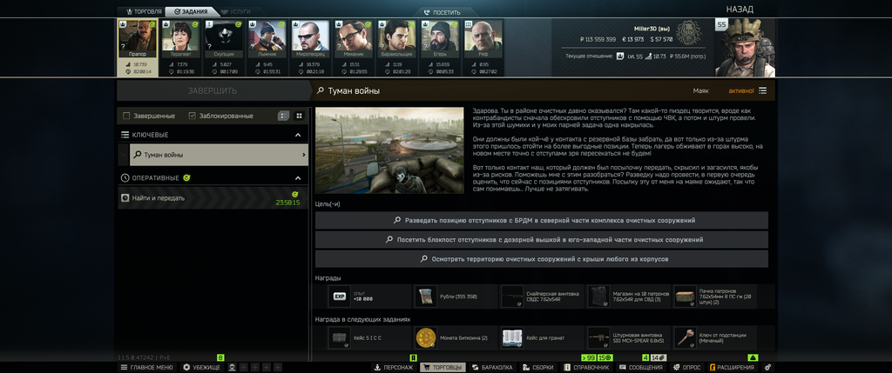The width and height of the screenshot is (892, 373).
Task: Click the Кейс для гранат reward icon
Action: 512,338
